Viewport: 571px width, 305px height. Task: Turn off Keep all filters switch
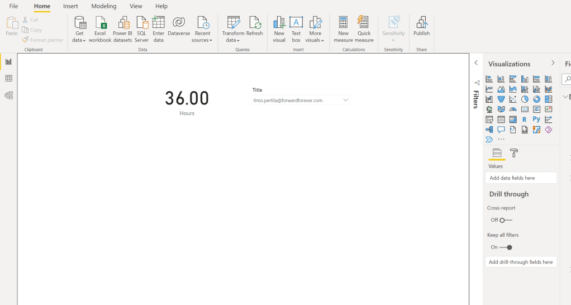coord(506,247)
